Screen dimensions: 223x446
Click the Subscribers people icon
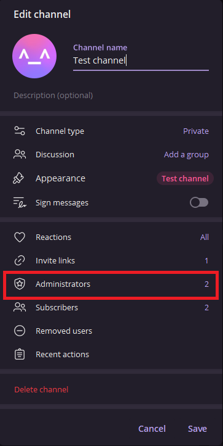pos(20,307)
